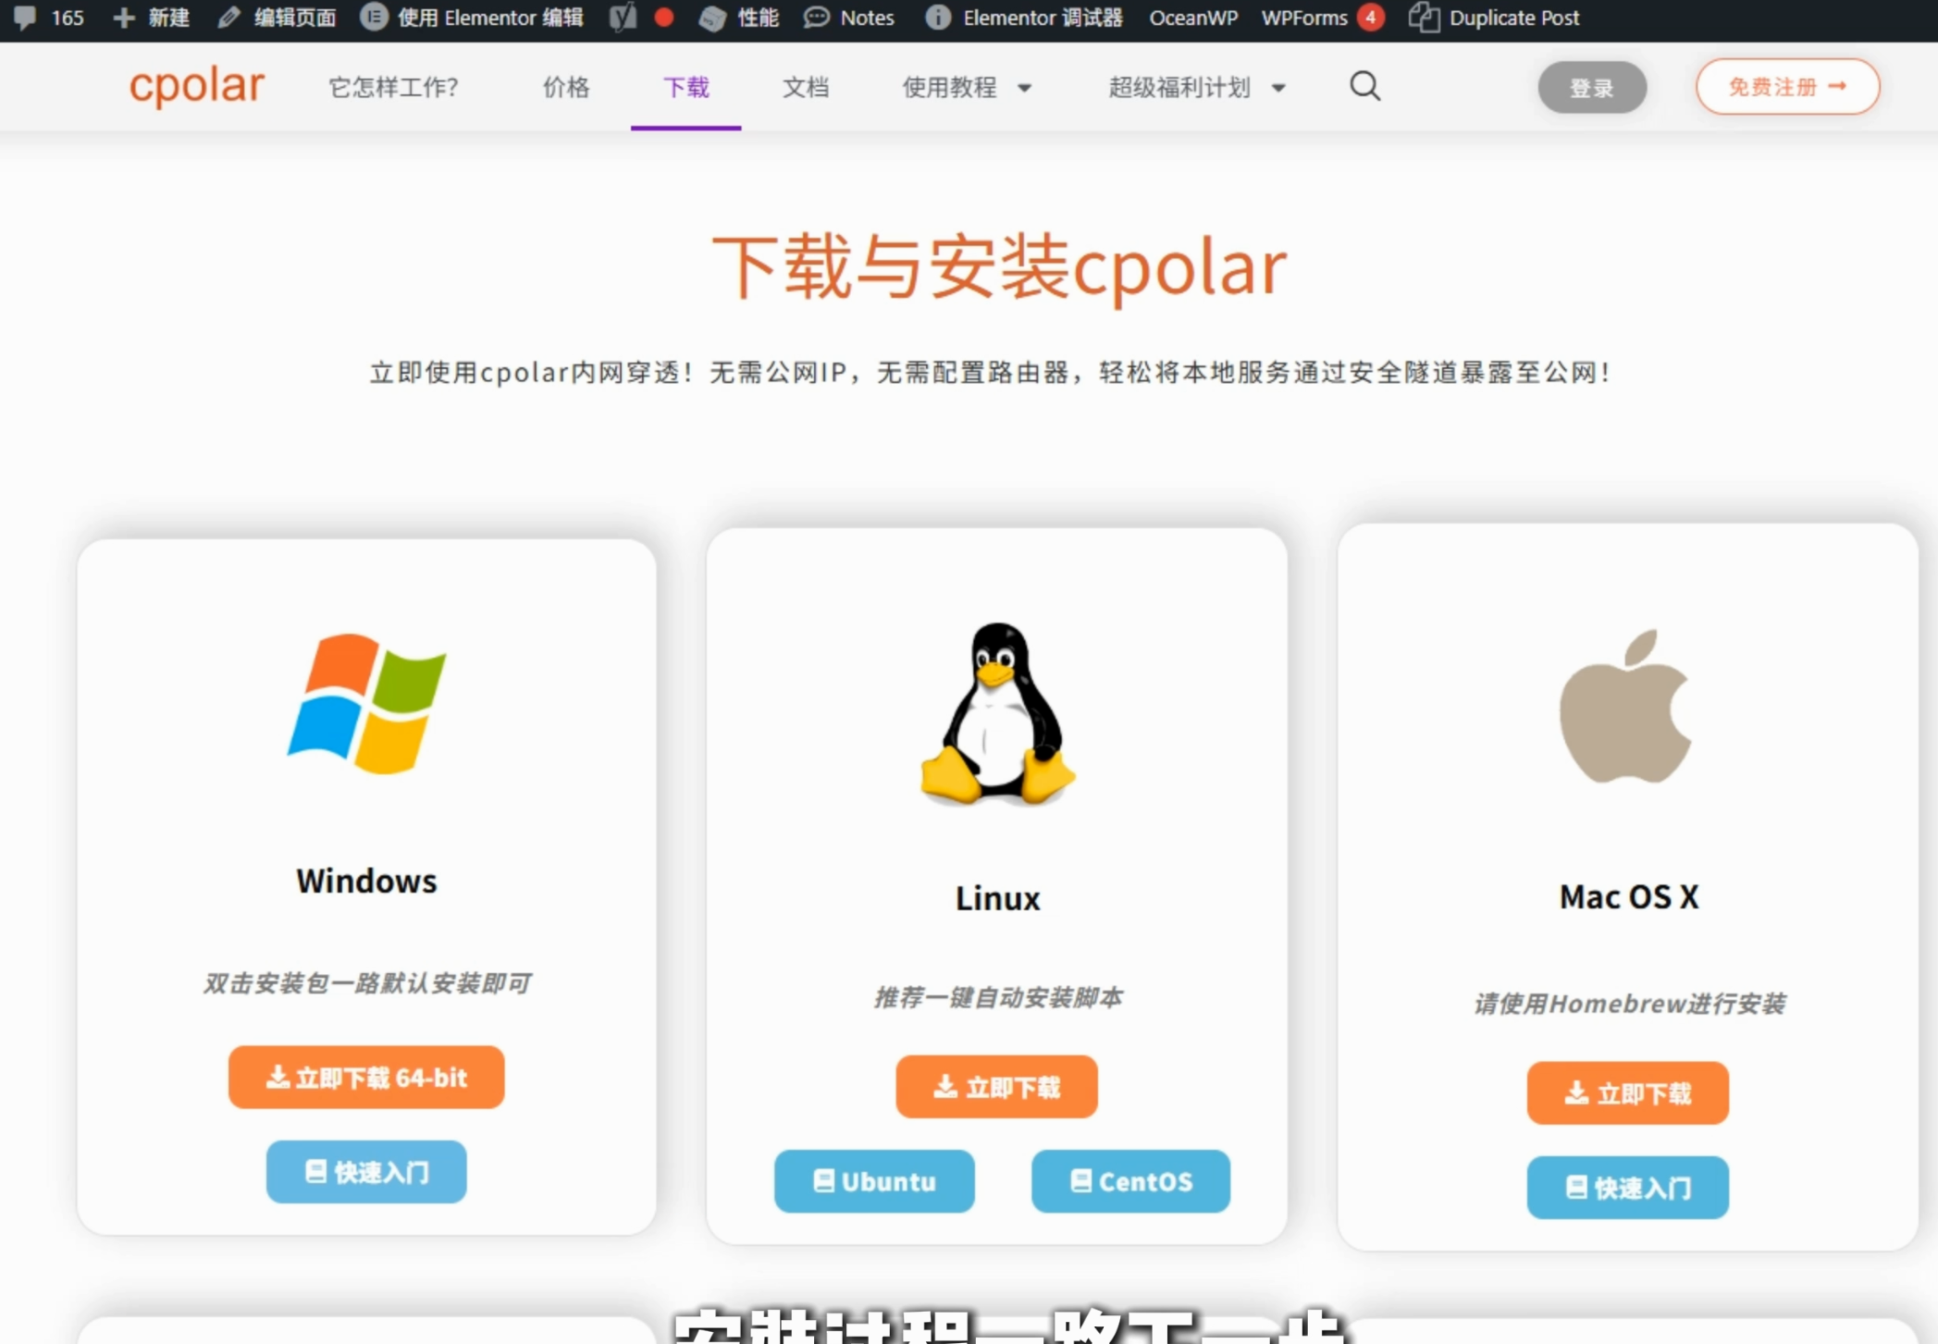The height and width of the screenshot is (1344, 1938).
Task: Click the Linux Tux penguin image
Action: (997, 712)
